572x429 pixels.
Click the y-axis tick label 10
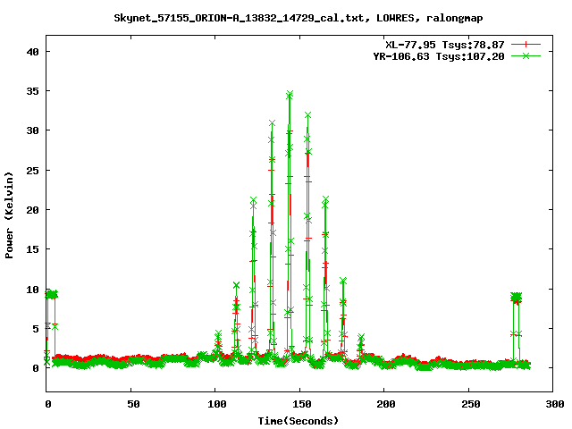pos(32,290)
